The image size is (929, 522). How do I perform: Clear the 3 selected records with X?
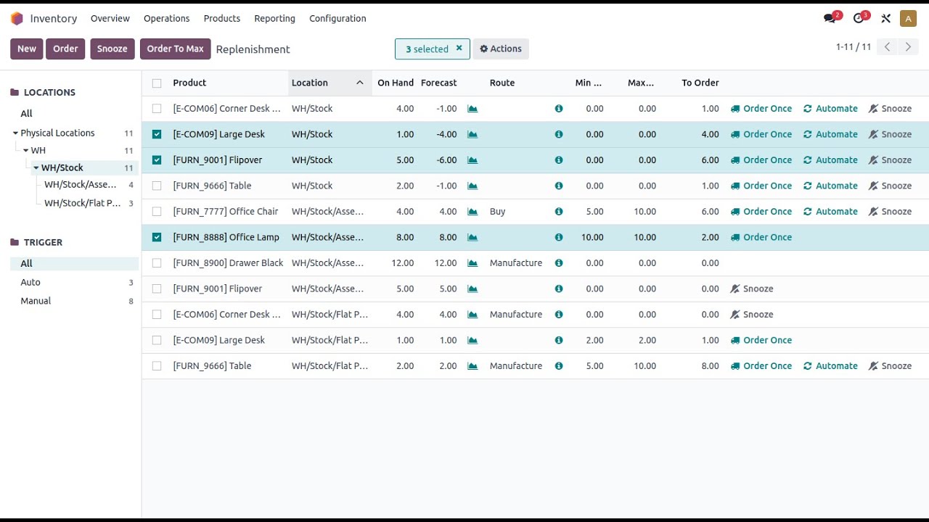pyautogui.click(x=459, y=49)
